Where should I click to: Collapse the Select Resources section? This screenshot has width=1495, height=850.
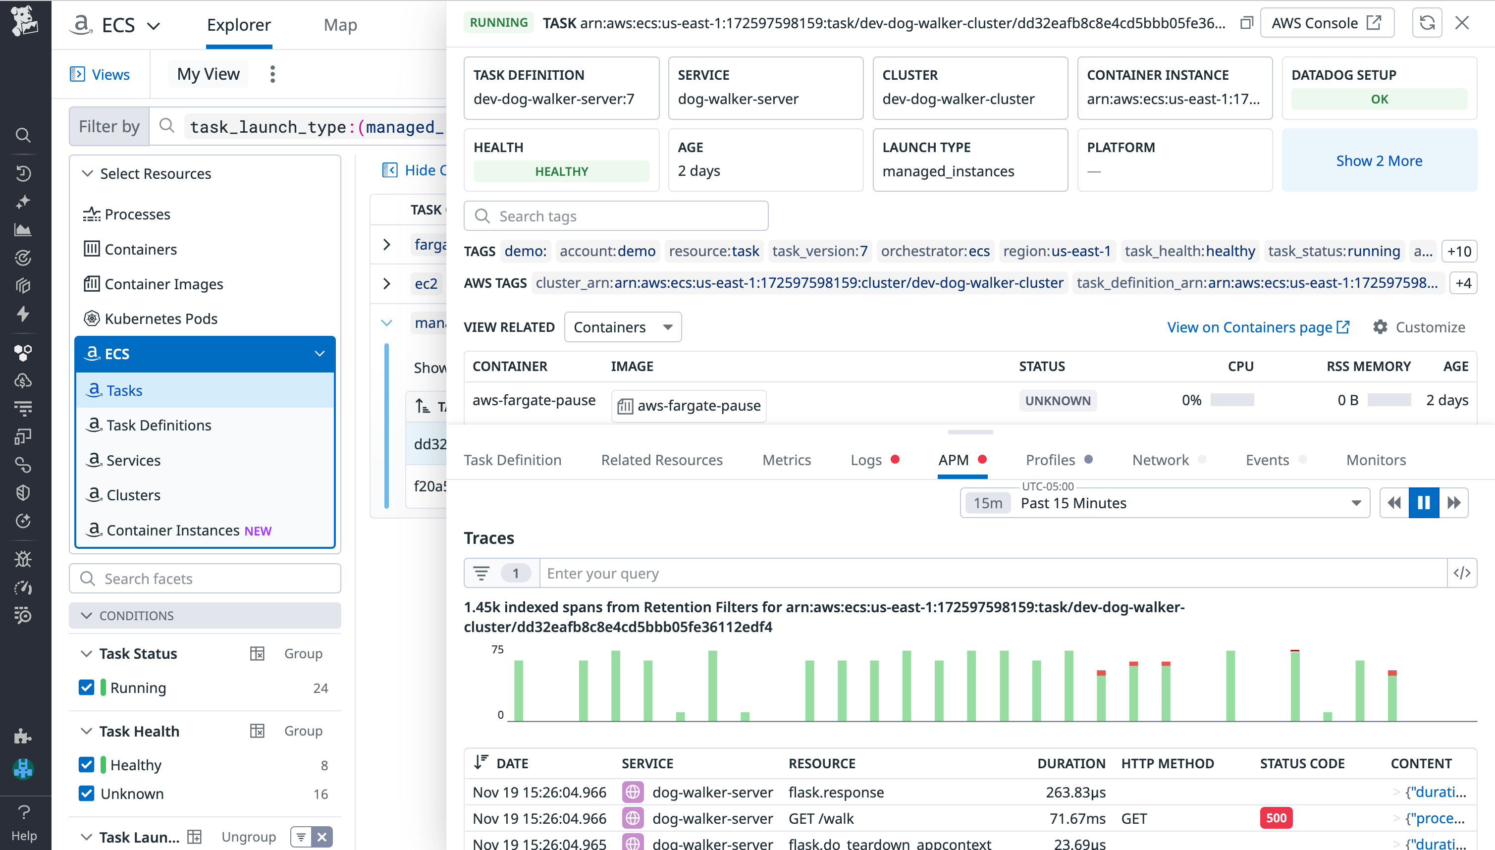[x=88, y=173]
